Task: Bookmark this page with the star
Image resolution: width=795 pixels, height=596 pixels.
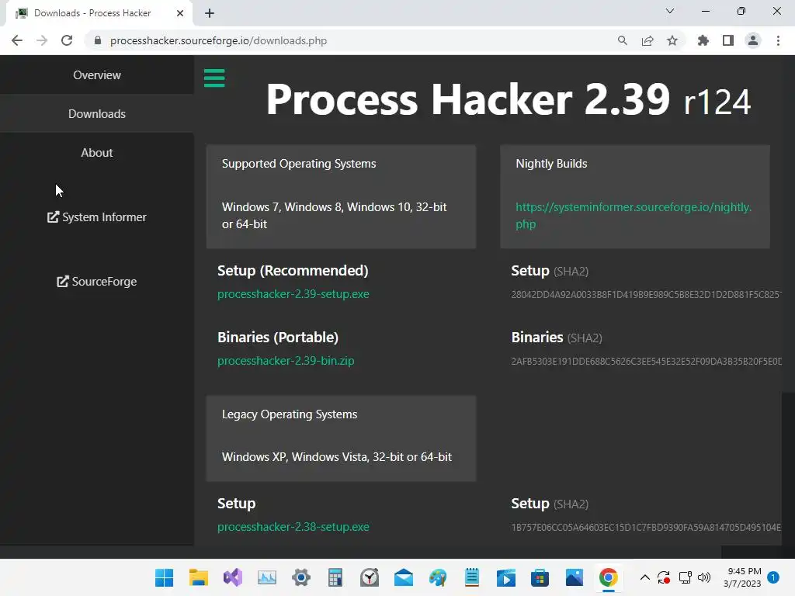Action: (672, 40)
